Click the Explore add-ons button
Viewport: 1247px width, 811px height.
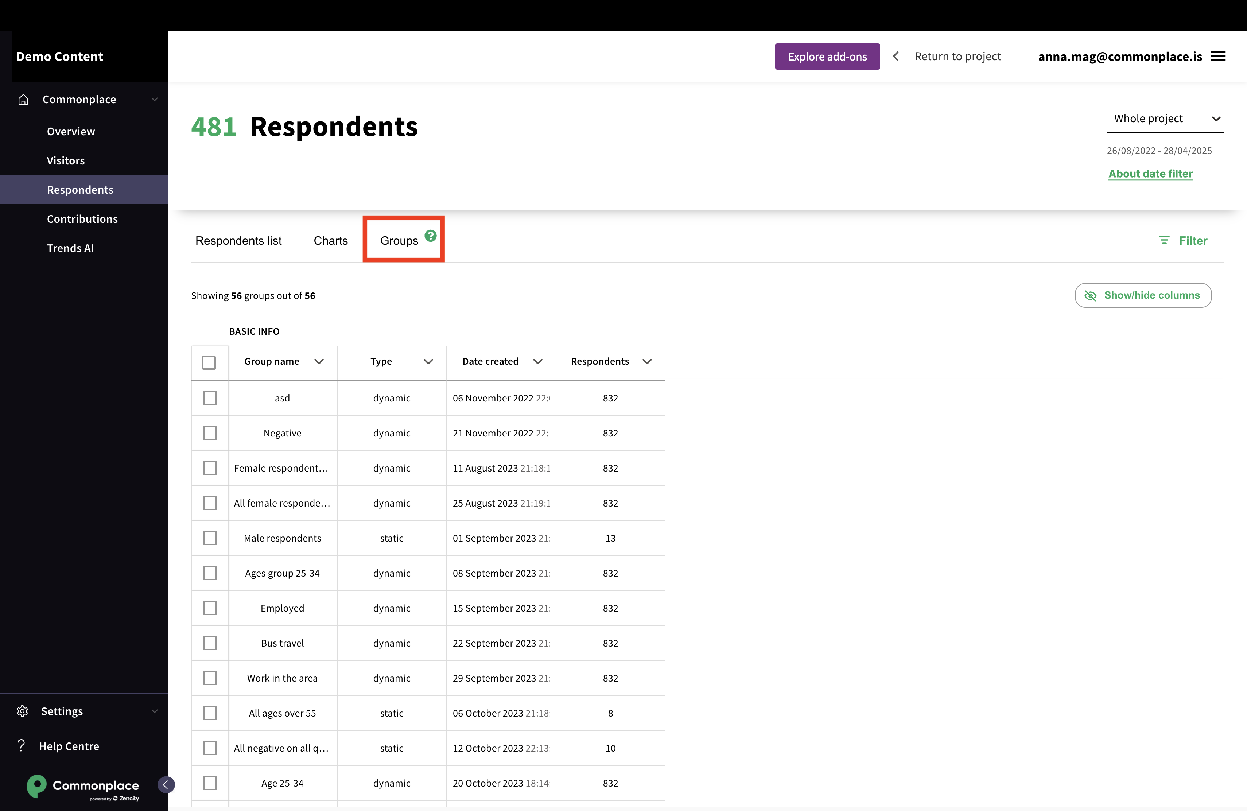click(827, 57)
